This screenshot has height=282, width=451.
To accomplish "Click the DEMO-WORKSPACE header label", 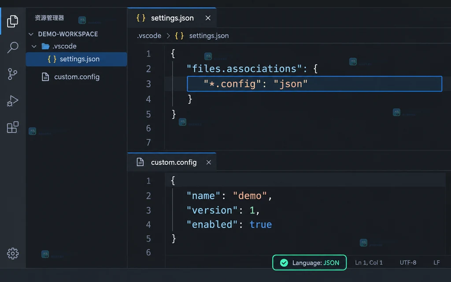I will pos(68,34).
